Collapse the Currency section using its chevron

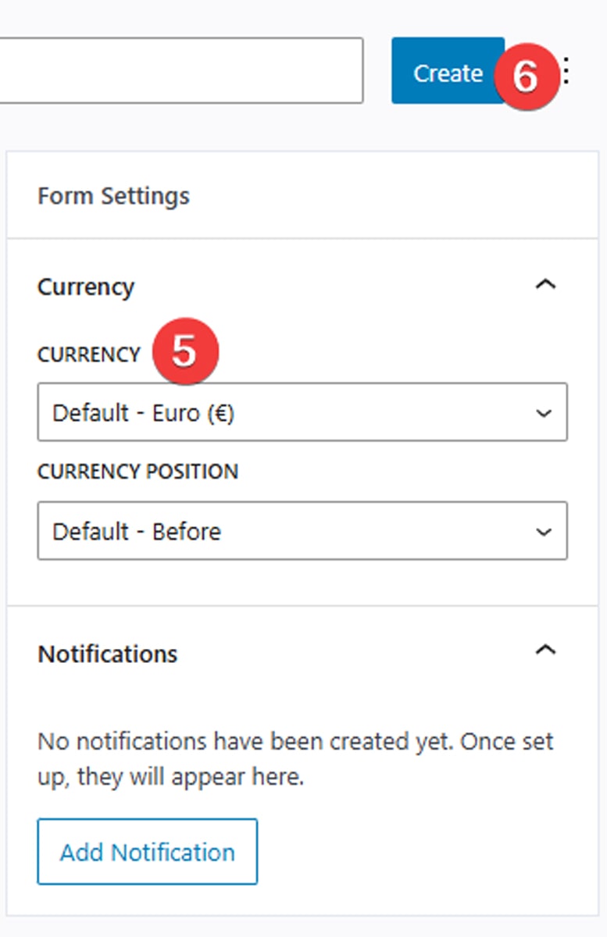[x=545, y=284]
